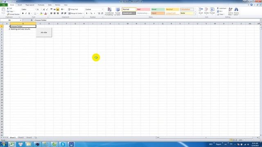Apply the Bad cell style

click(x=143, y=9)
